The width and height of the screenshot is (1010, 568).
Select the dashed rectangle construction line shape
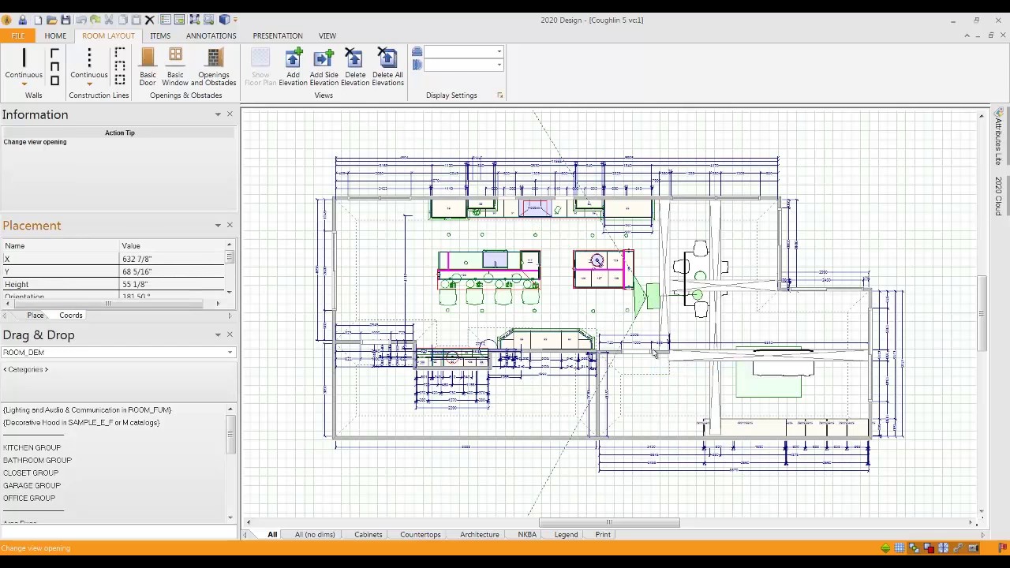120,80
